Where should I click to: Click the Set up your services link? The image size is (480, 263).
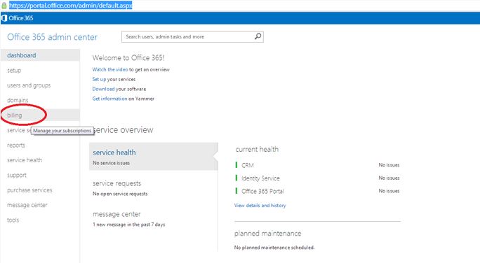(99, 79)
